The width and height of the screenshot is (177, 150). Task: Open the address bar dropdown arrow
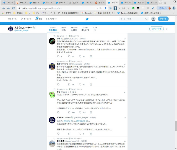point(97,8)
